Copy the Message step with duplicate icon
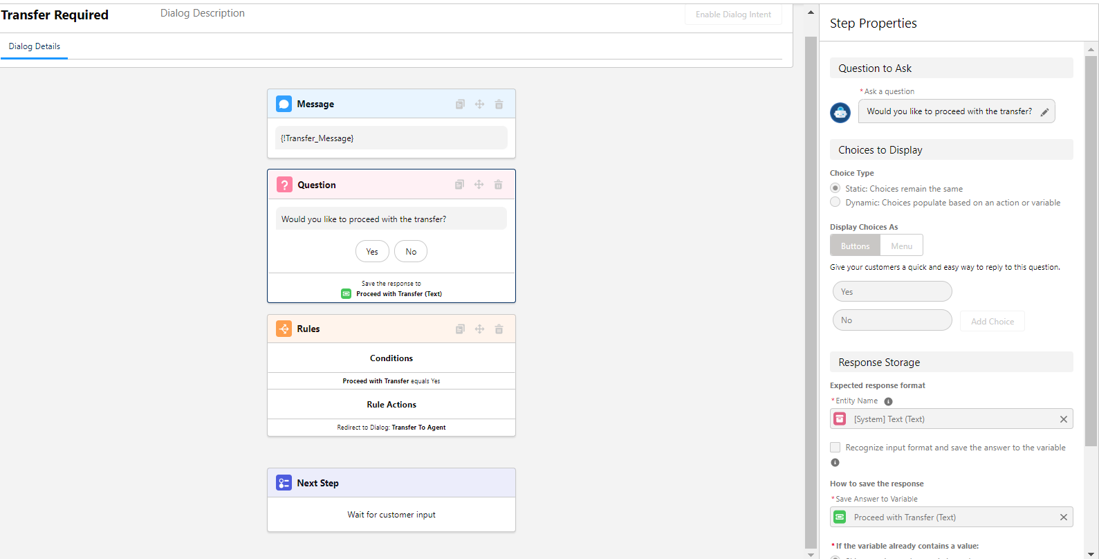The image size is (1099, 559). (x=460, y=104)
